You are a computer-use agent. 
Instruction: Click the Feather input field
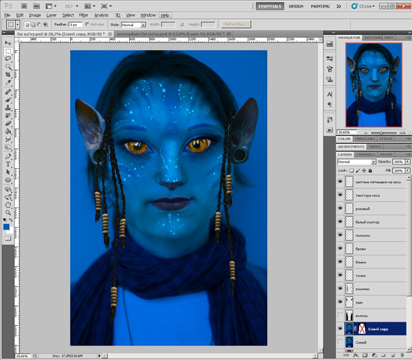point(76,24)
